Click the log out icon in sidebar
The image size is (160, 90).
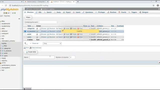pyautogui.click(x=6, y=13)
